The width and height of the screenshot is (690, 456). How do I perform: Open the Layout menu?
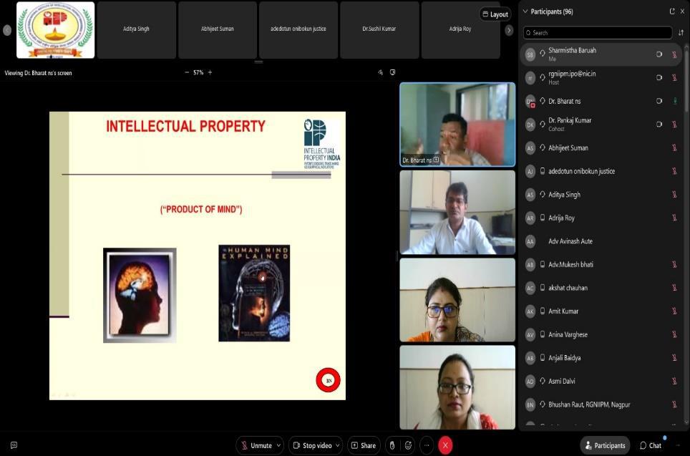pyautogui.click(x=495, y=14)
